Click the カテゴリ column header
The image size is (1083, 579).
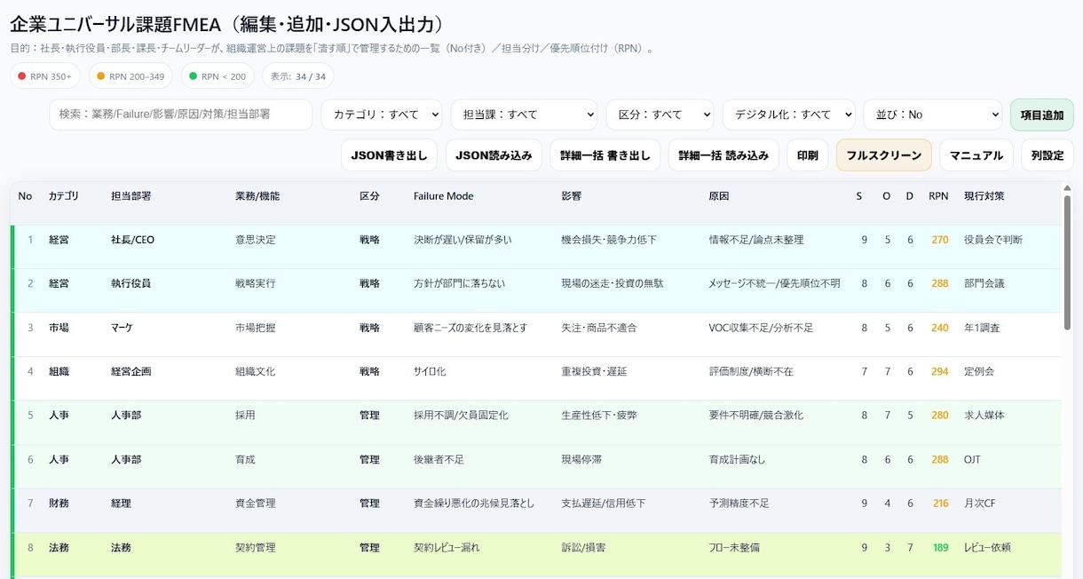[64, 196]
